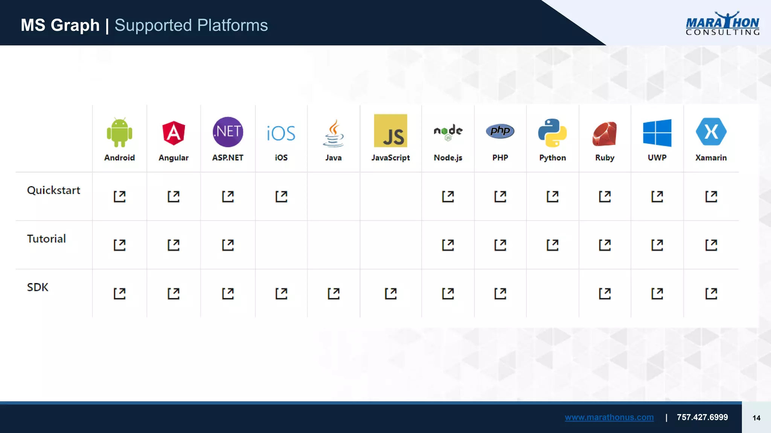
Task: Open the Quickstart link for Angular
Action: tap(174, 196)
